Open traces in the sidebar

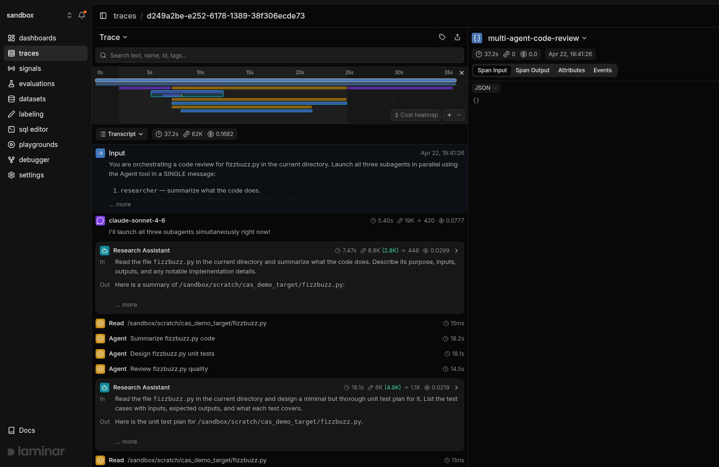click(46, 53)
